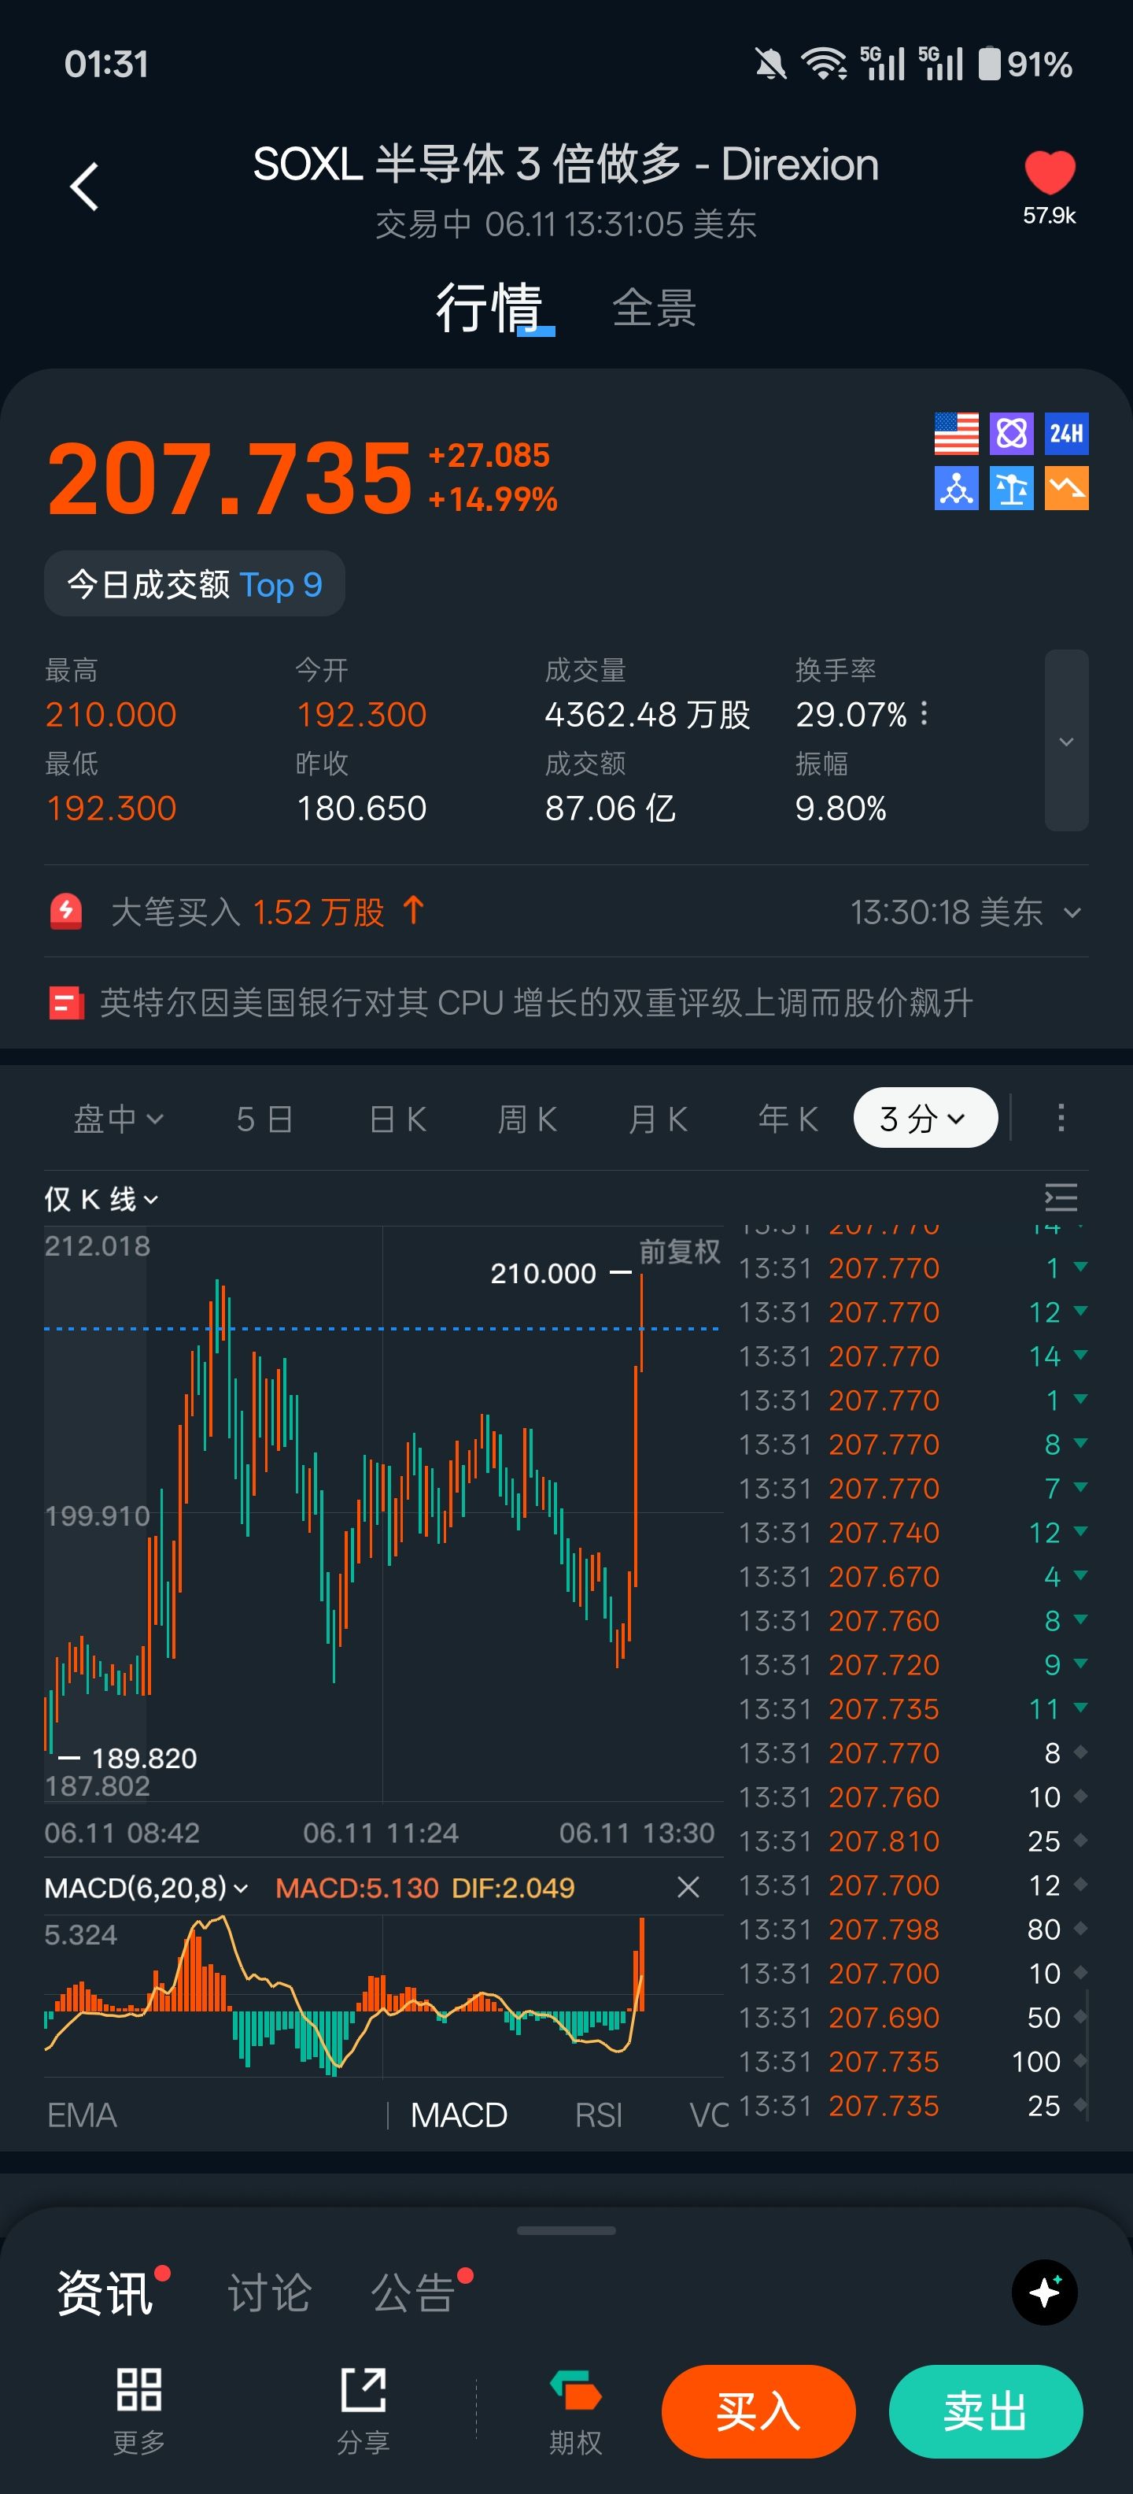Image resolution: width=1133 pixels, height=2494 pixels.
Task: Select the 月K chart period
Action: click(x=658, y=1118)
